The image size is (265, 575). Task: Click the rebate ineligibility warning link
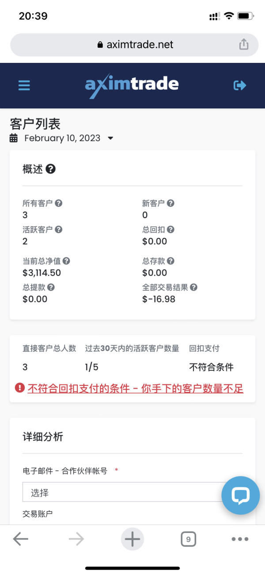coord(135,389)
